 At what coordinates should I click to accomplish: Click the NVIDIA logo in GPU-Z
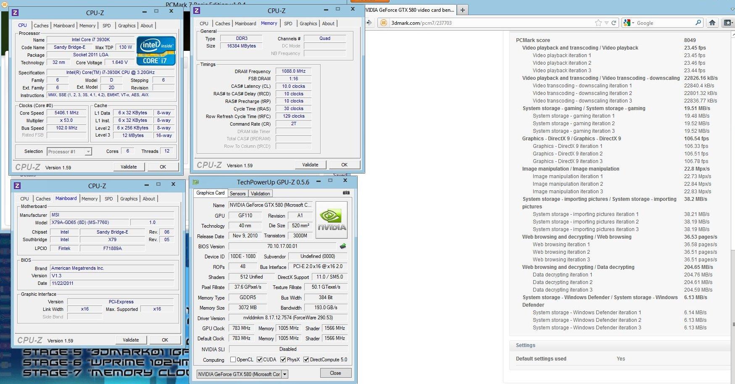click(332, 220)
